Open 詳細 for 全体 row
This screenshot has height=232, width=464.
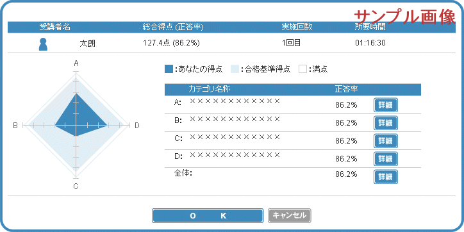pos(386,177)
